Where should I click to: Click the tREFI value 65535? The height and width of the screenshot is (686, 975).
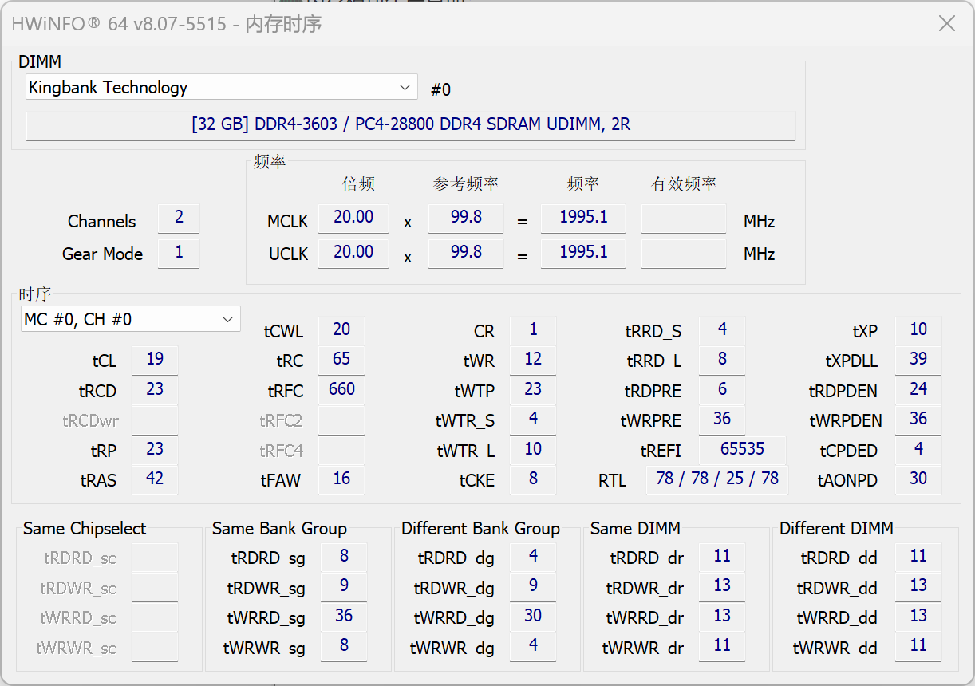point(743,450)
